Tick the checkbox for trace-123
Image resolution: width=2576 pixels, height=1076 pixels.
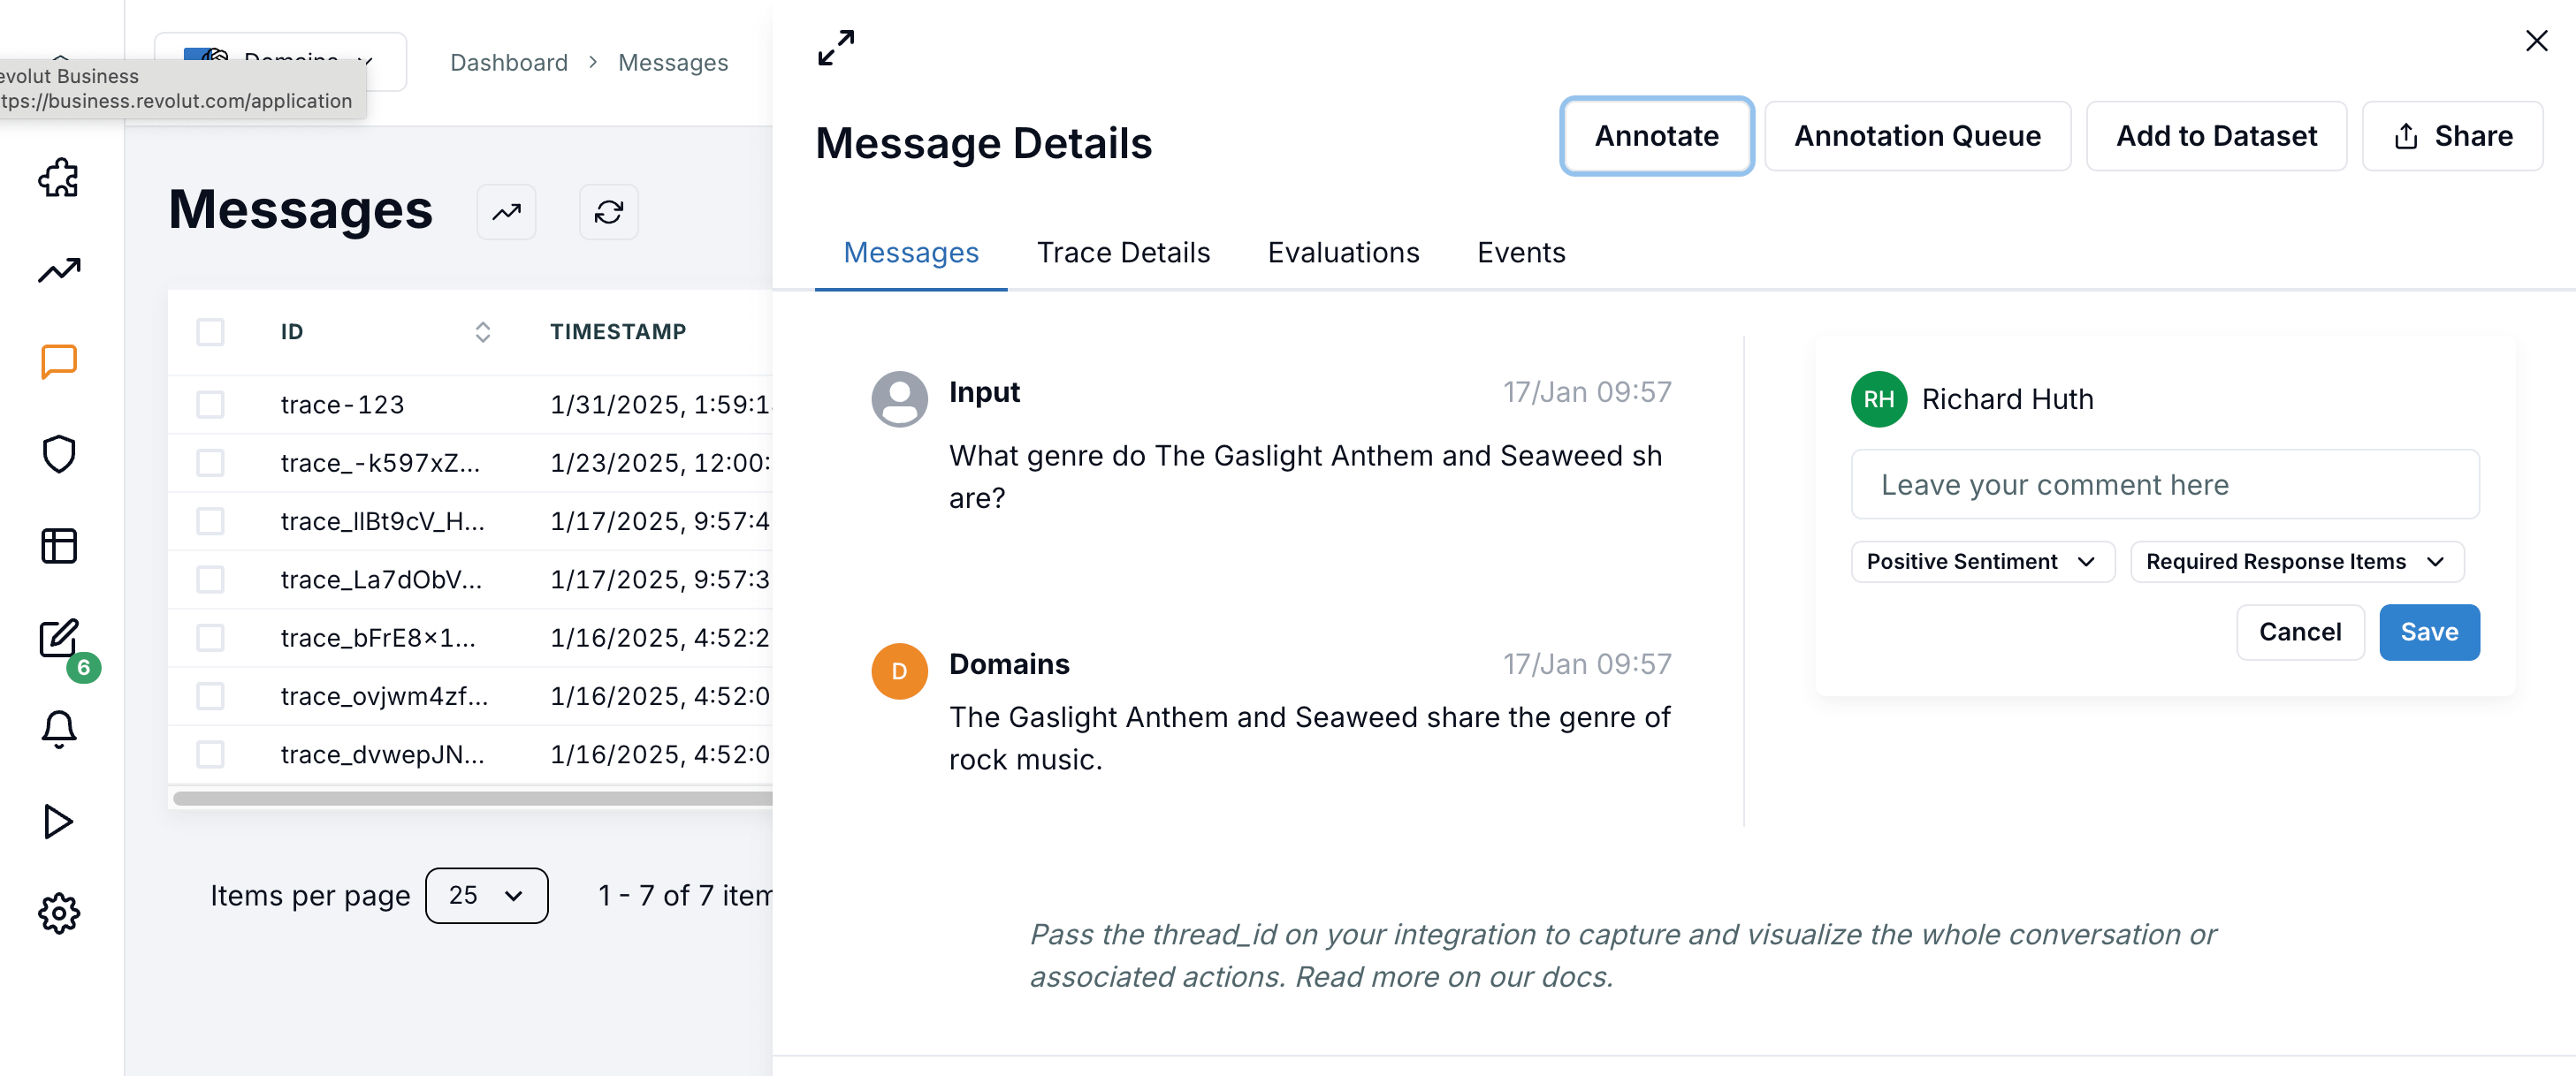pyautogui.click(x=210, y=405)
